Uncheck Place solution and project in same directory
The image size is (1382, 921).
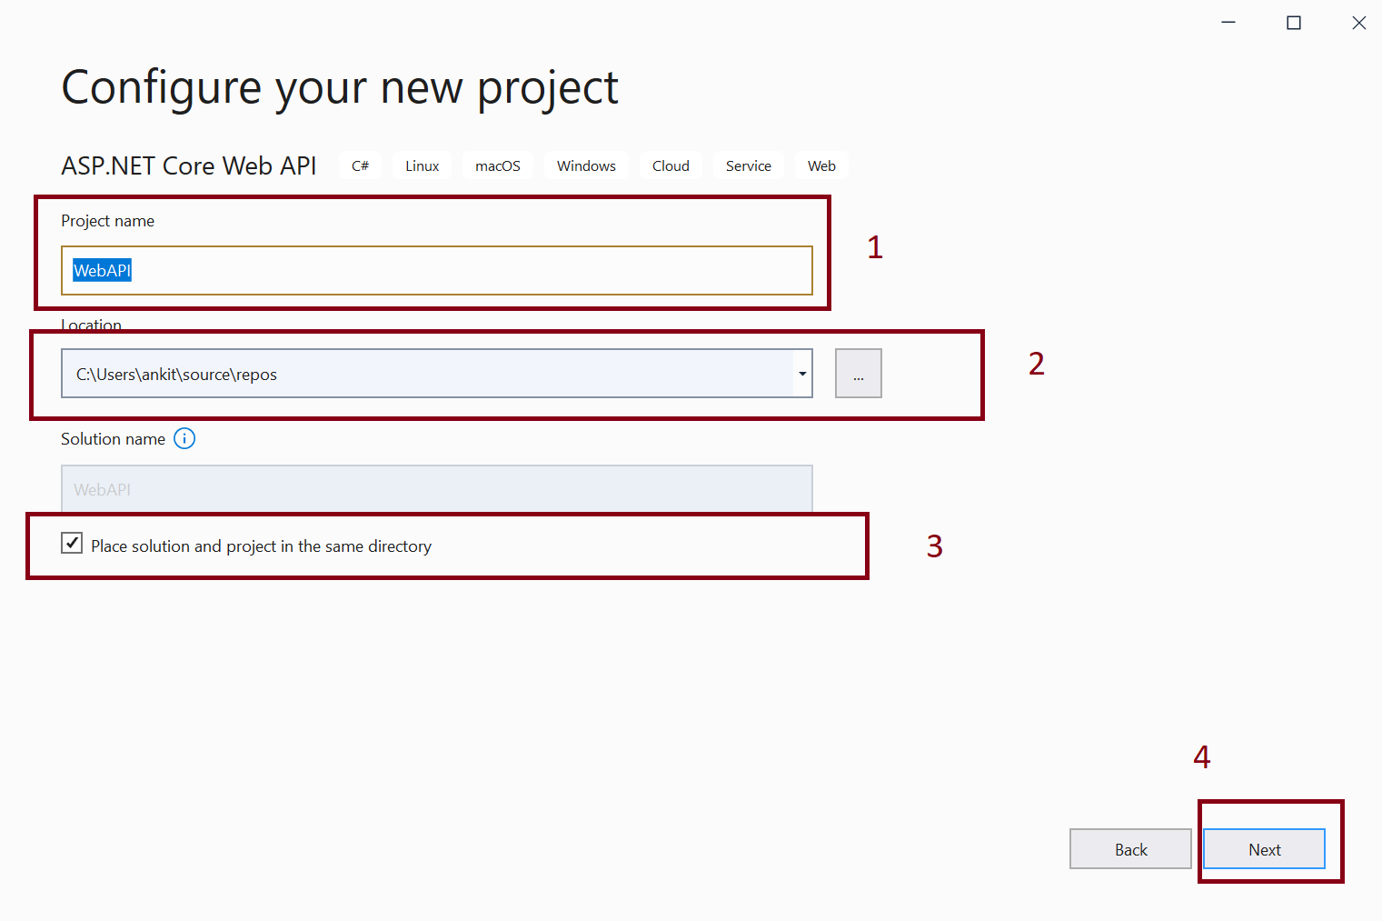coord(72,544)
